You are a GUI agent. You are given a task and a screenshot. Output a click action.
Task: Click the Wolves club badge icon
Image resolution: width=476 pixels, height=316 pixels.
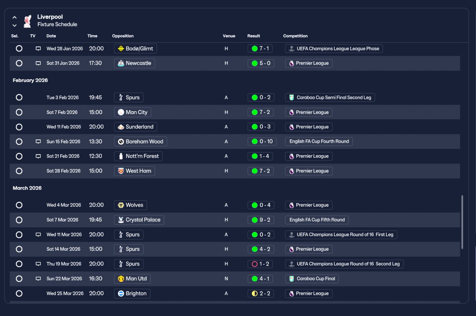click(x=121, y=205)
